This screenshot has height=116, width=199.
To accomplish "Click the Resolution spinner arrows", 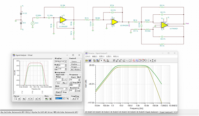I will point(76,90).
